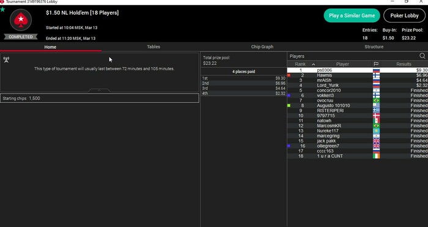Screen dimensions: 428x227
Task: Select player row MarcosmKR
Action: click(358, 125)
